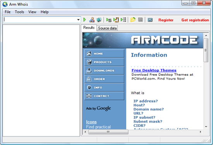
Task: Click the padlock icon beside ORDER
Action: (89, 79)
